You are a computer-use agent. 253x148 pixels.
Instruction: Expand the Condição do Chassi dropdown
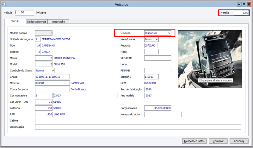pos(45,71)
